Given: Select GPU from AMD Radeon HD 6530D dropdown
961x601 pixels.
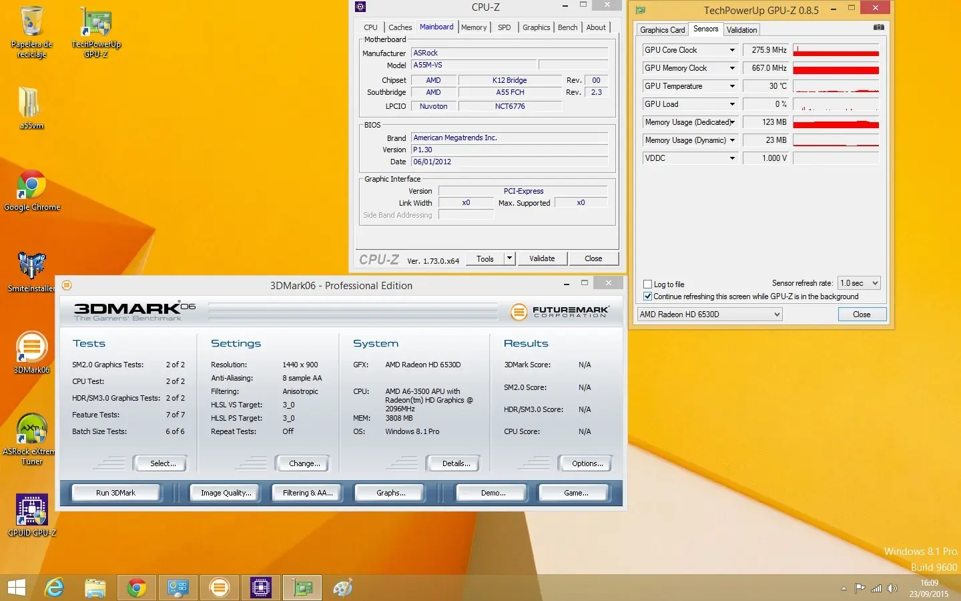Looking at the screenshot, I should (709, 315).
